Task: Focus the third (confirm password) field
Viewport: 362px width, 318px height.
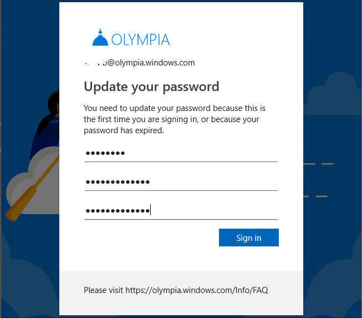Action: pyautogui.click(x=181, y=211)
